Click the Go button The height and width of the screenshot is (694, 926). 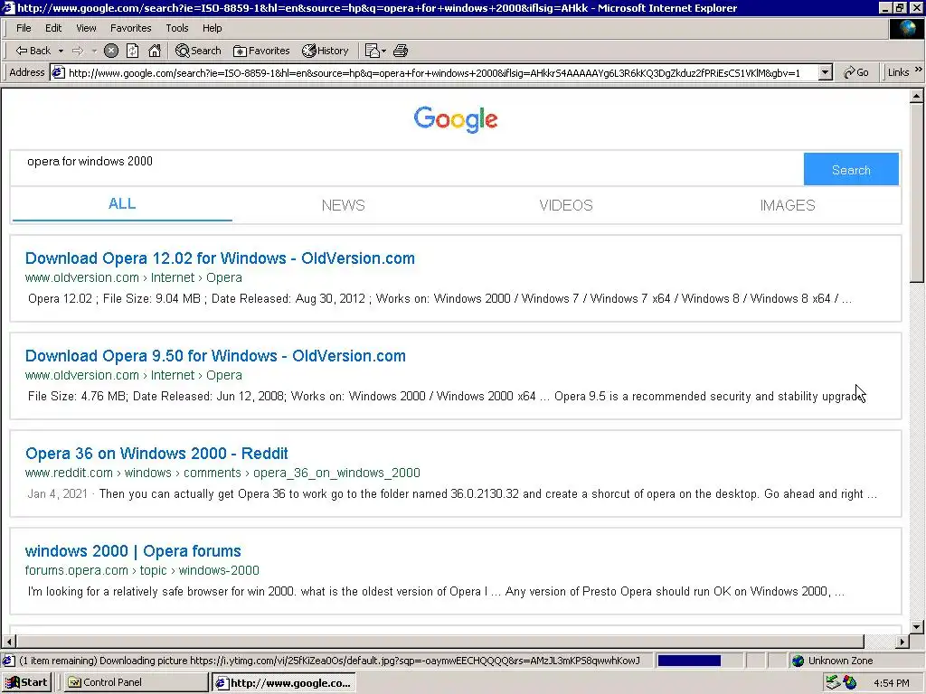click(x=856, y=72)
